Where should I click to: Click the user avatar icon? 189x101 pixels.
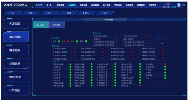tap(179, 5)
